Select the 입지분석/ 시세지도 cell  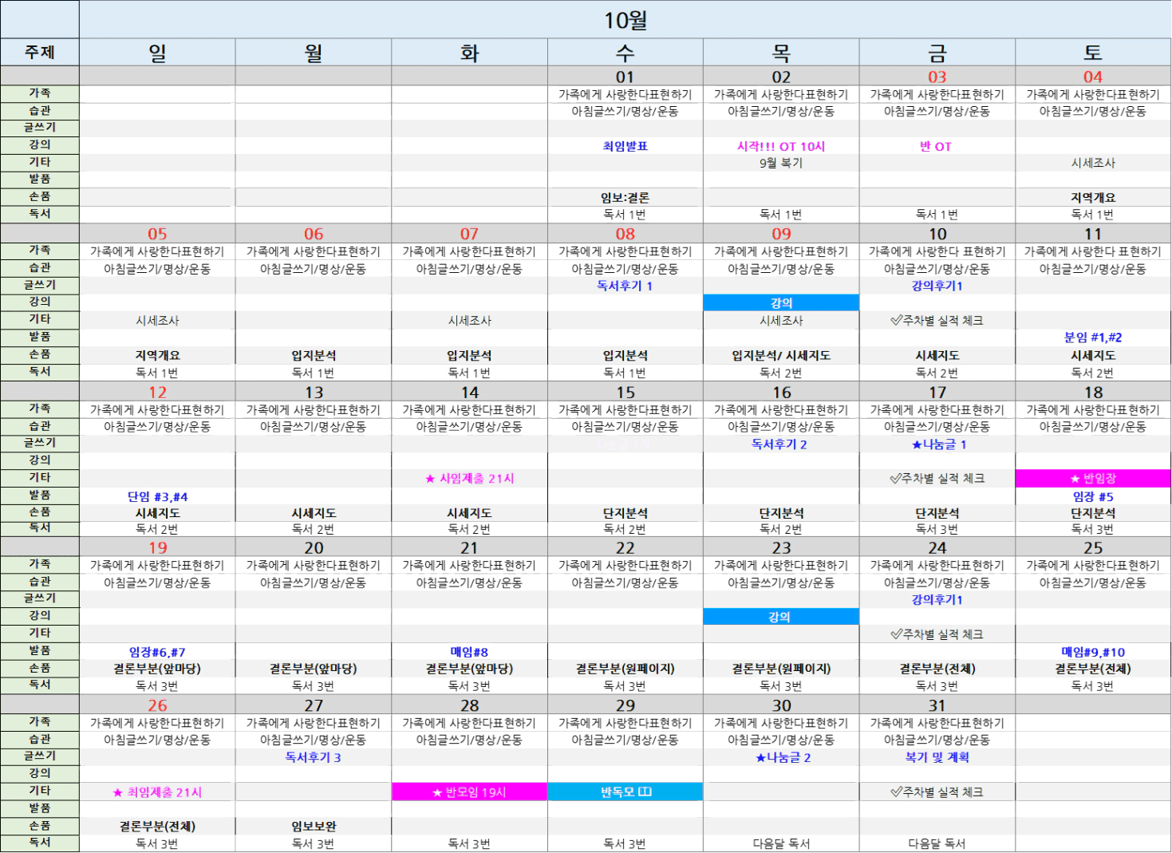coord(780,356)
